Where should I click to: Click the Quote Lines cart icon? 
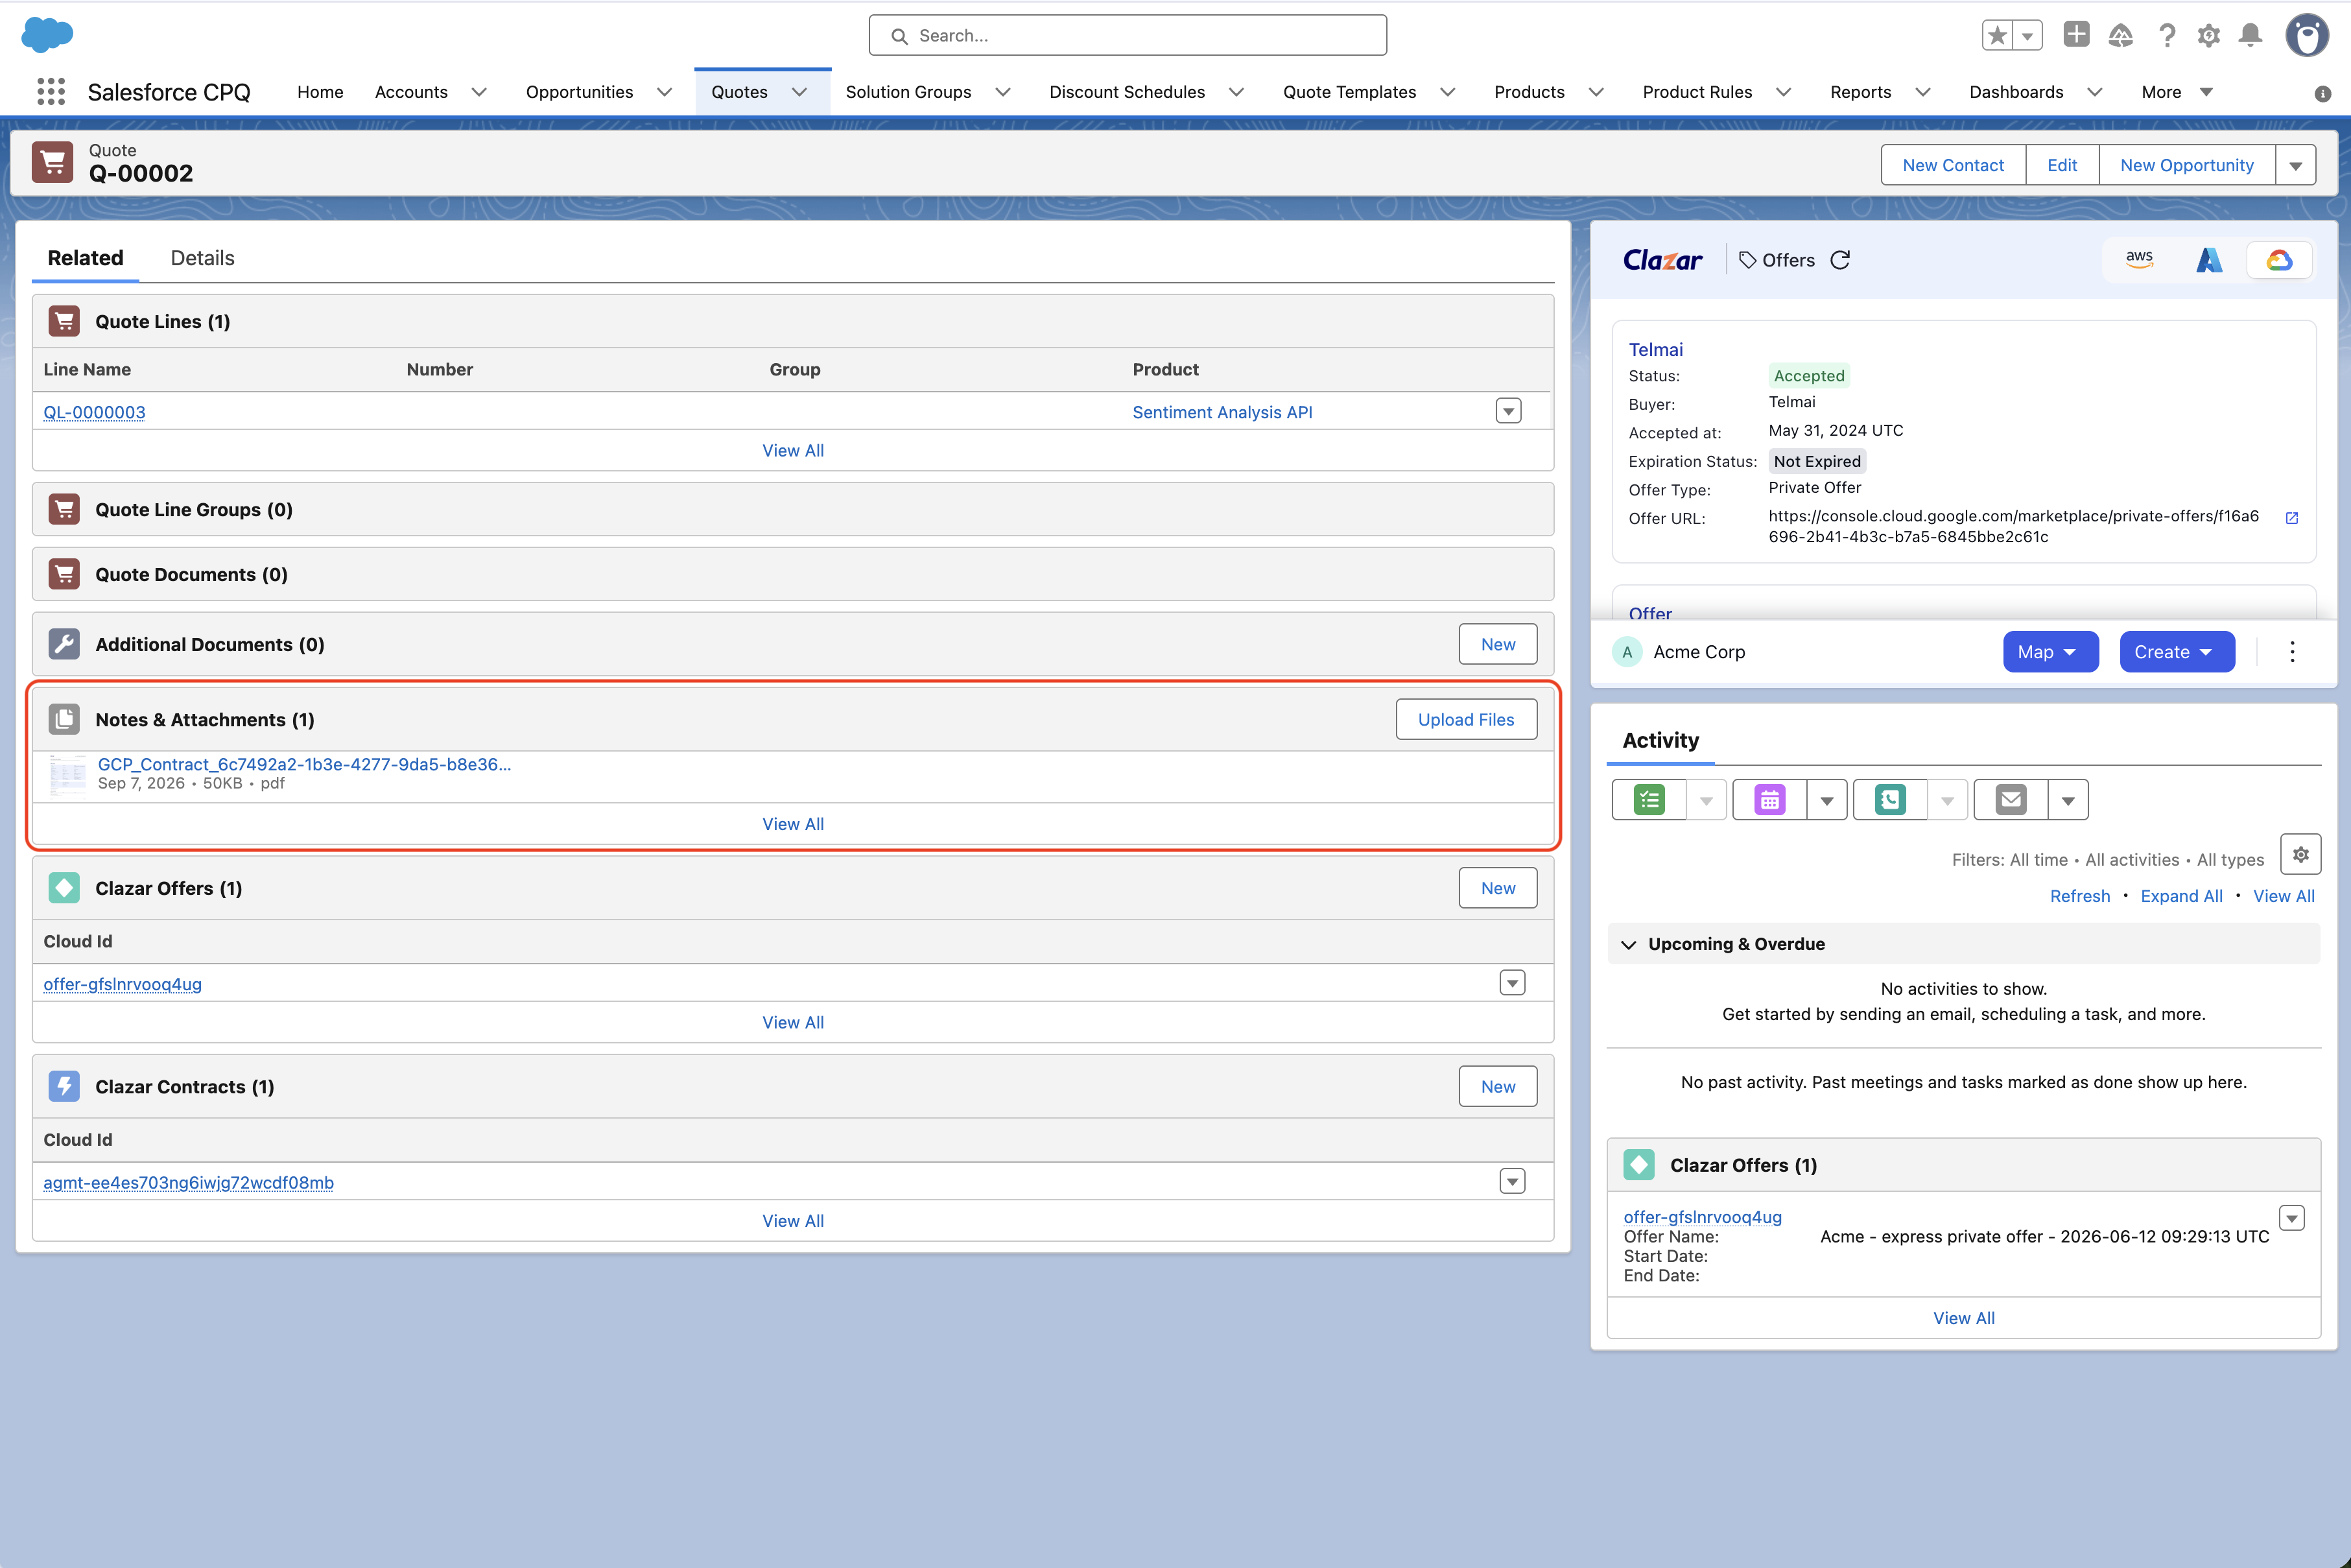coord(64,321)
